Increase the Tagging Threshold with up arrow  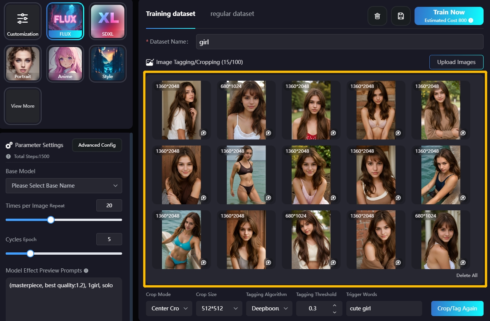335,305
